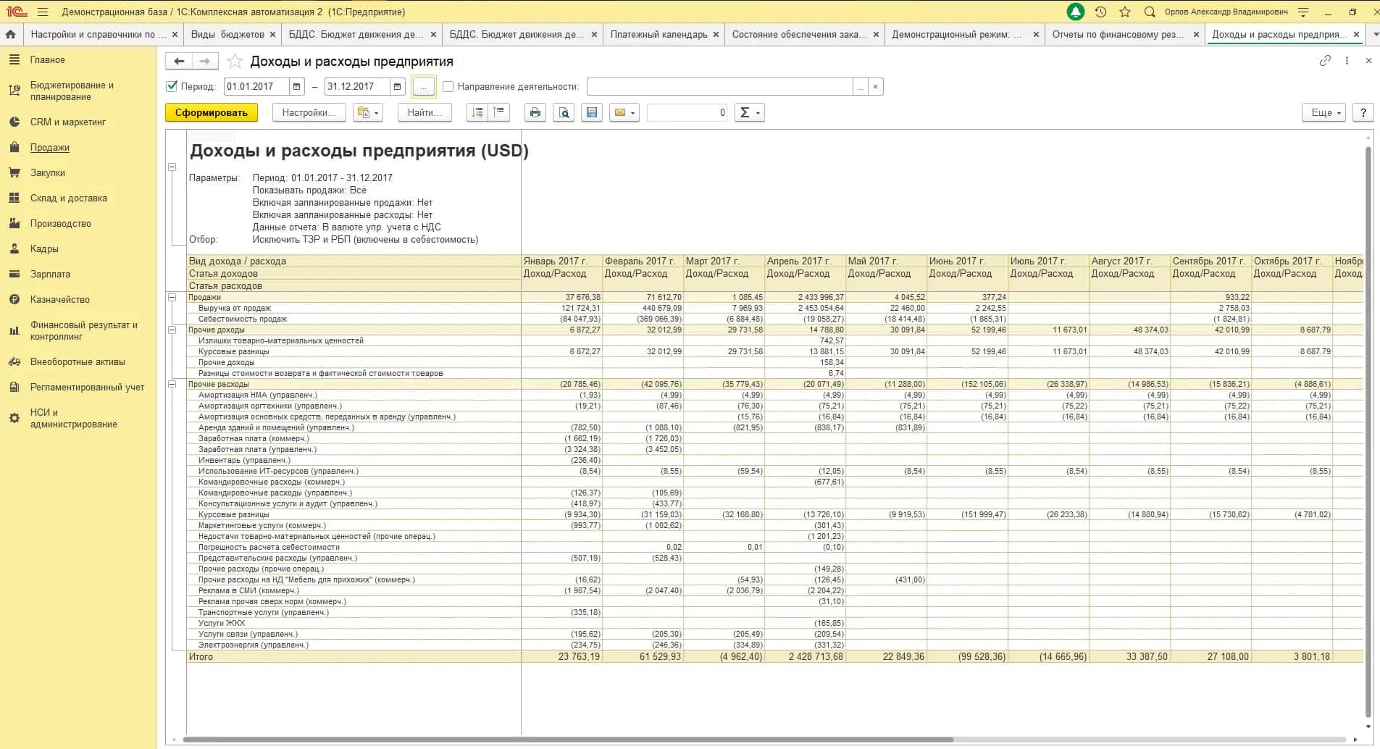Click the calendar icon of start date
The image size is (1380, 749).
tap(296, 86)
